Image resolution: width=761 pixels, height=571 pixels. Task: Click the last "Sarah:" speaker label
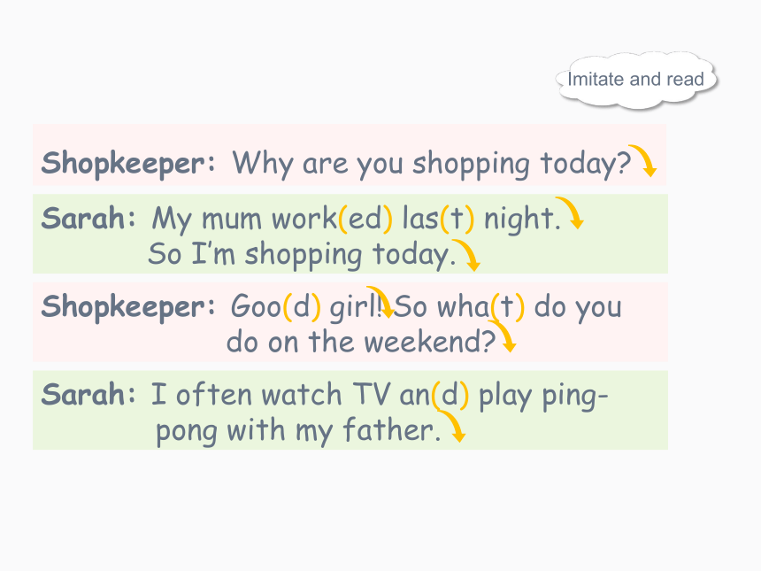88,394
